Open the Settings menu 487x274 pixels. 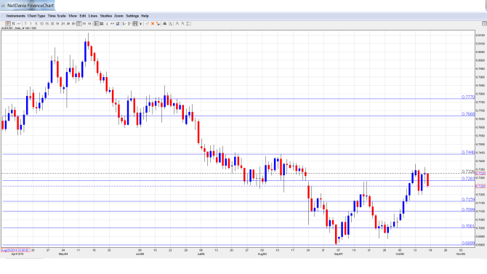132,16
